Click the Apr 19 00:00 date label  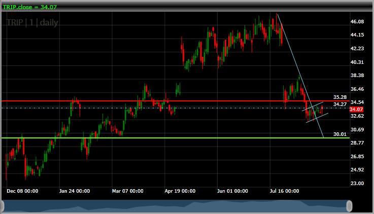(180, 191)
